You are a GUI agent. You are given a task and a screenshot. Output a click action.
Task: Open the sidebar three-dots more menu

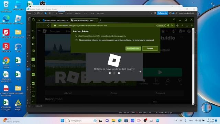click(x=33, y=102)
